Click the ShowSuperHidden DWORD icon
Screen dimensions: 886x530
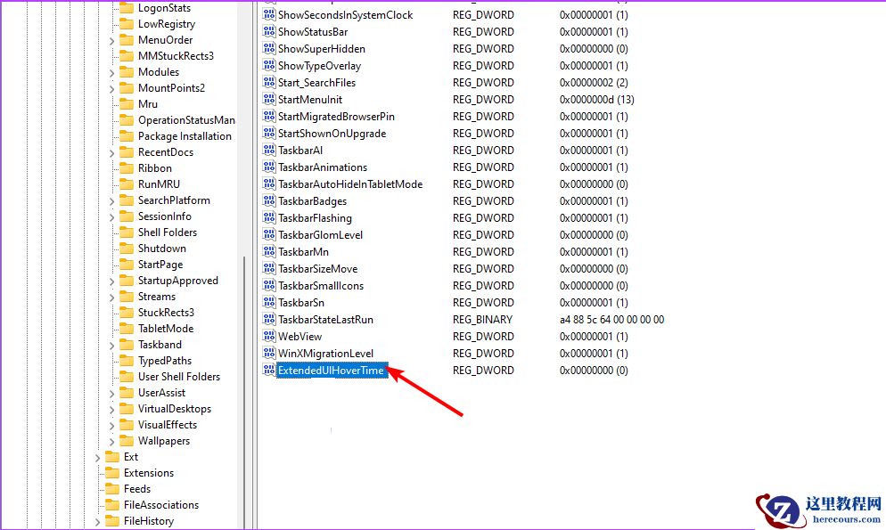(269, 48)
